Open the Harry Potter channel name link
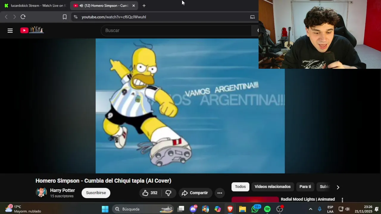 point(63,190)
